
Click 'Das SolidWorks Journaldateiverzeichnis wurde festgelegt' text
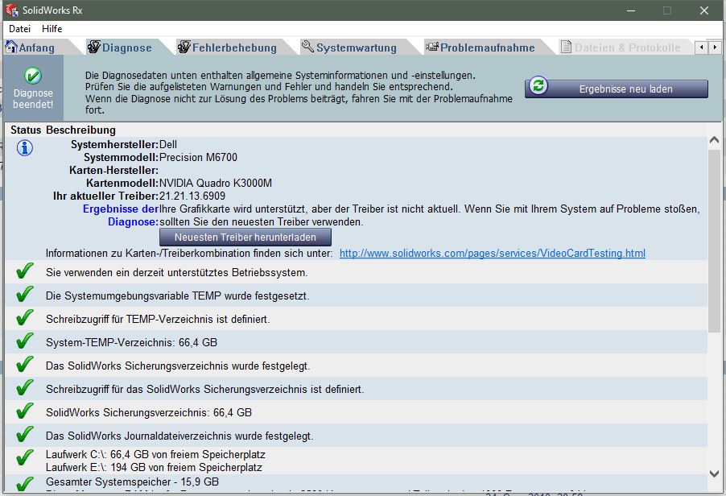pyautogui.click(x=179, y=436)
